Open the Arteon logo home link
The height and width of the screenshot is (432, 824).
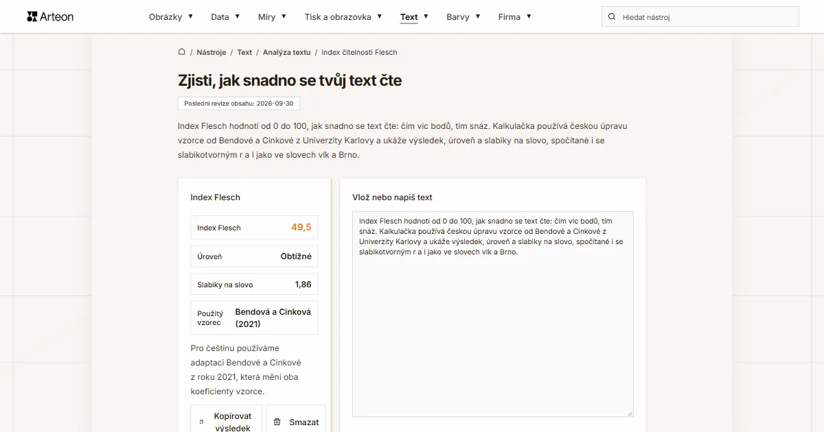coord(50,16)
